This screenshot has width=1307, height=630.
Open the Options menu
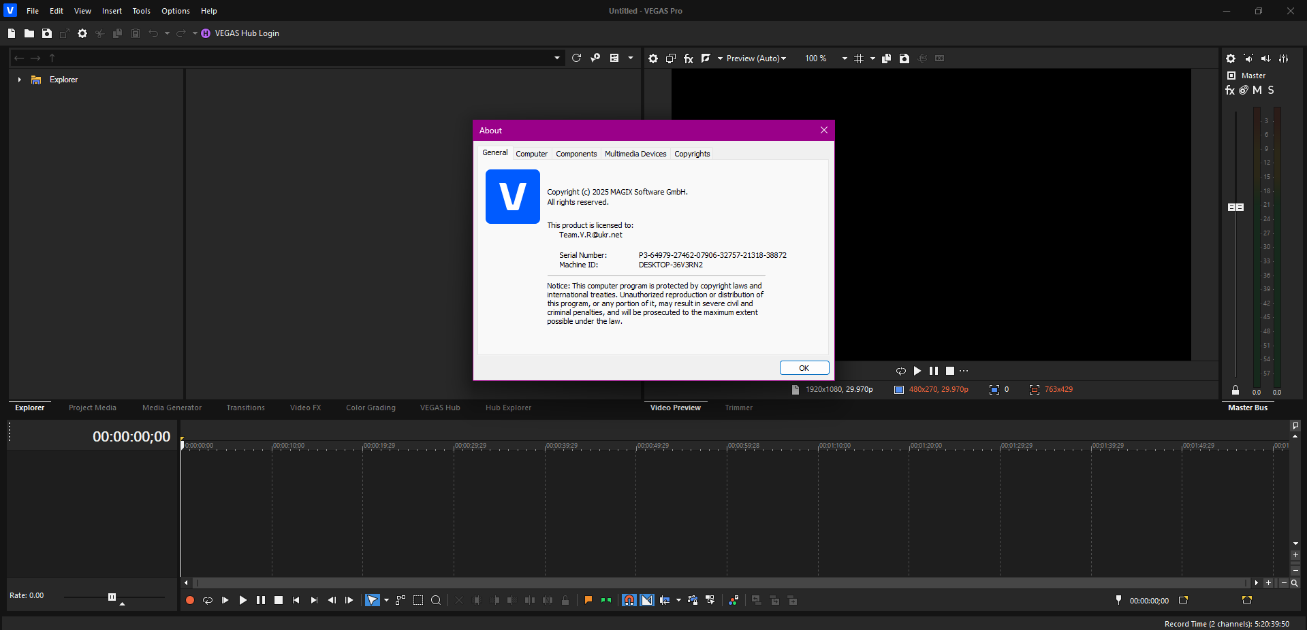[176, 11]
